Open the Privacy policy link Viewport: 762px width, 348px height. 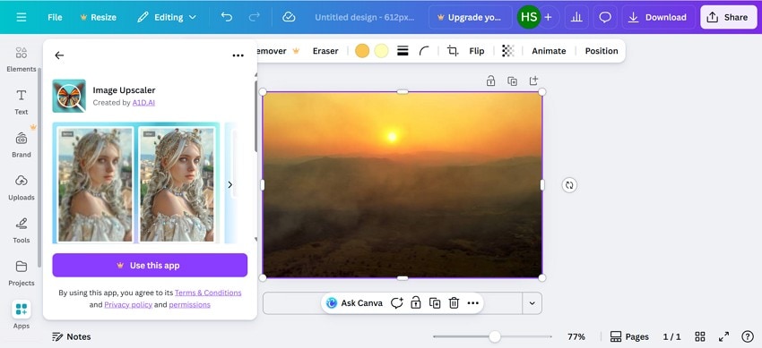pos(128,305)
